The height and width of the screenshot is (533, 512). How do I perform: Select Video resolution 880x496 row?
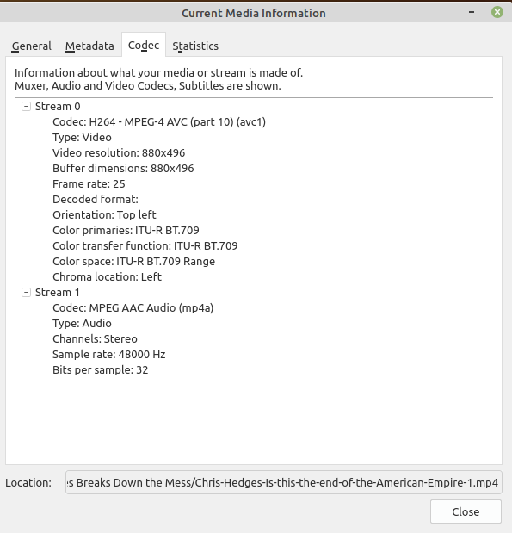(x=119, y=153)
